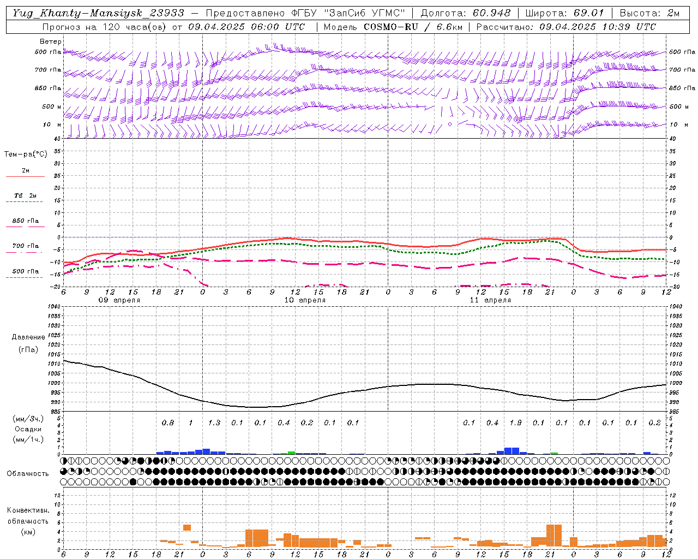Viewport: 698px width, 559px height.
Task: Click the tallest blue precipitation bar on 11 апреля
Action: pos(512,451)
